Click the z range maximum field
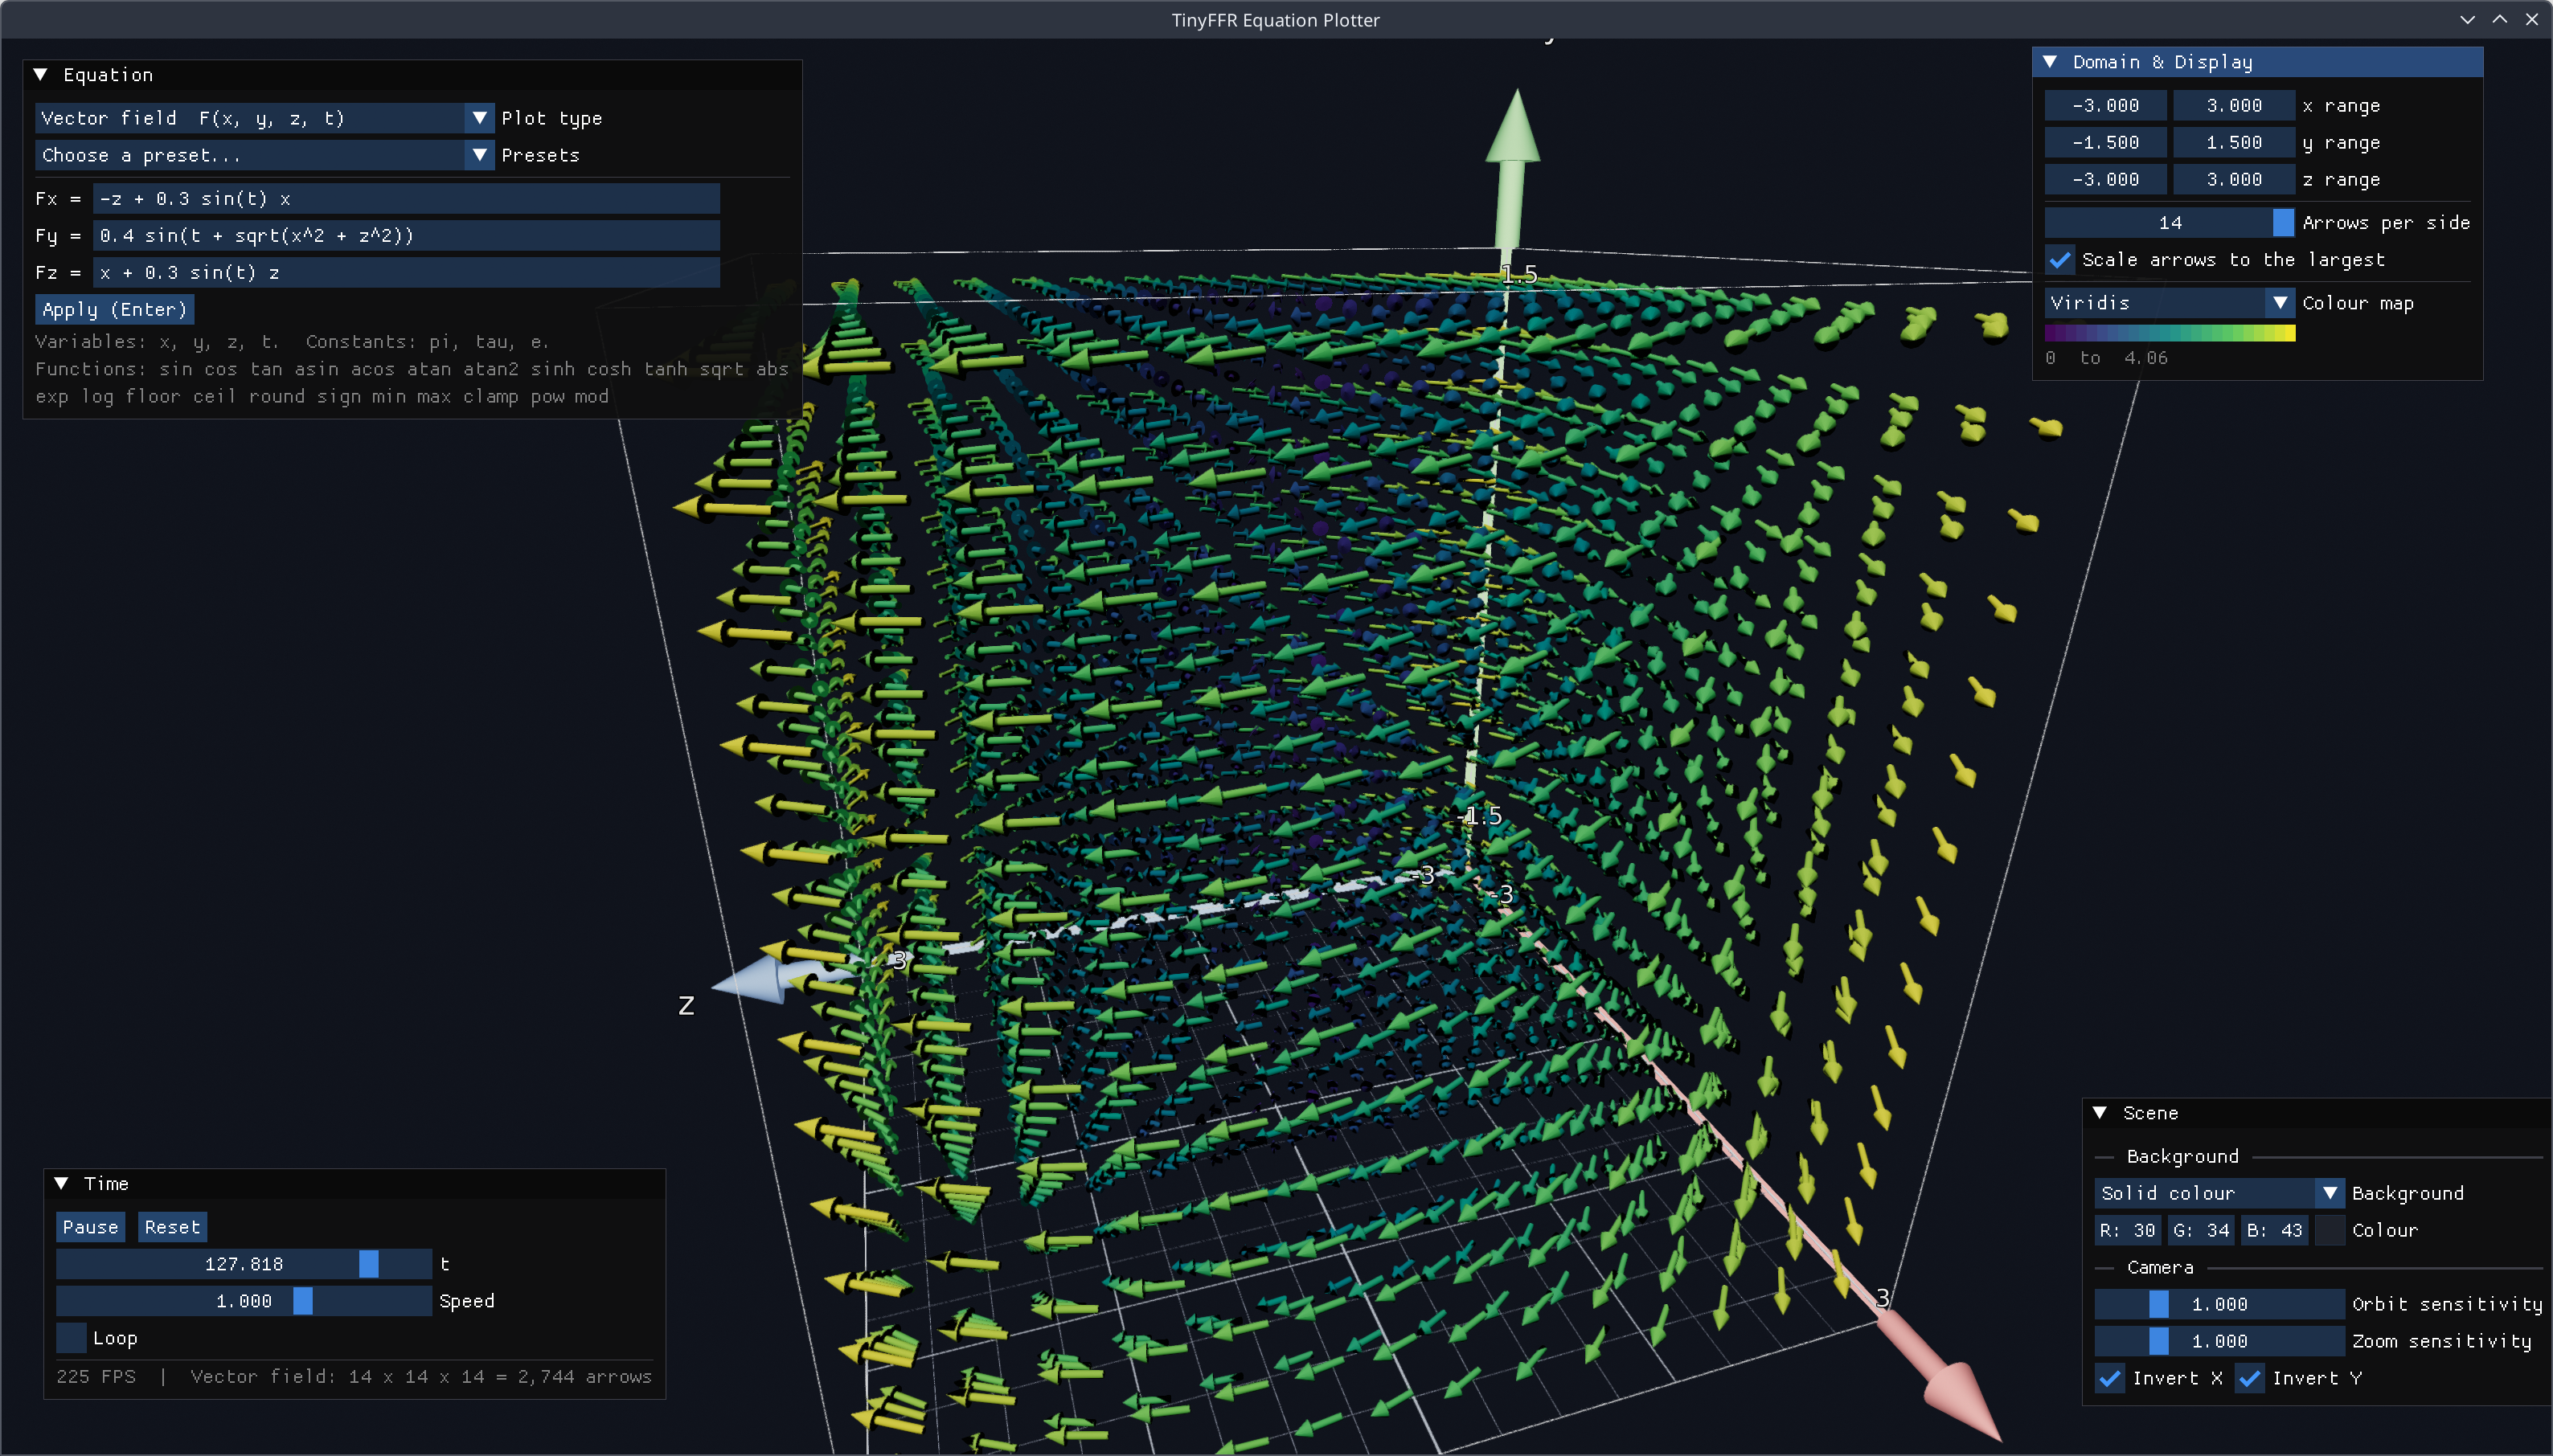This screenshot has height=1456, width=2553. (x=2233, y=179)
